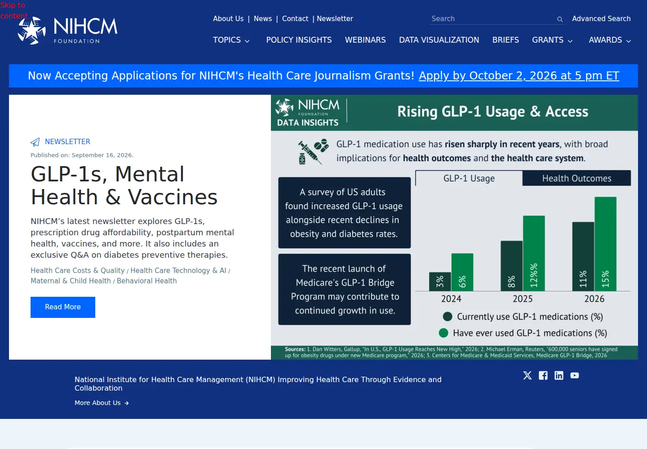Expand the GRANTS dropdown menu
The image size is (647, 449).
[x=553, y=40]
